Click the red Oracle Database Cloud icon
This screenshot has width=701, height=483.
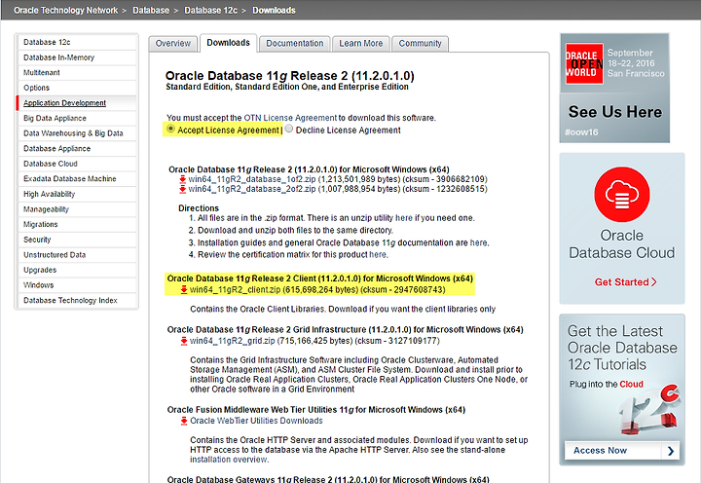[622, 195]
